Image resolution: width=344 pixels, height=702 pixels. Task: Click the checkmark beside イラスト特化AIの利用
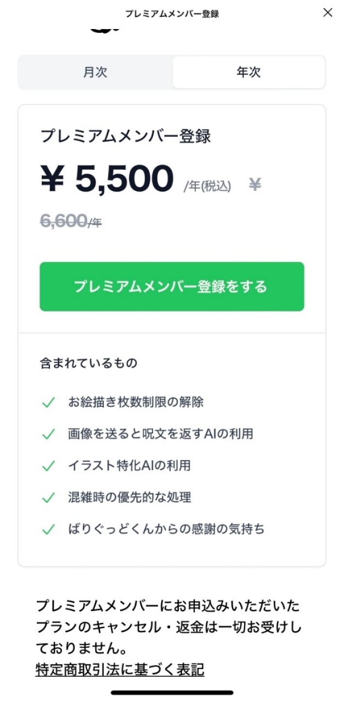pos(48,467)
